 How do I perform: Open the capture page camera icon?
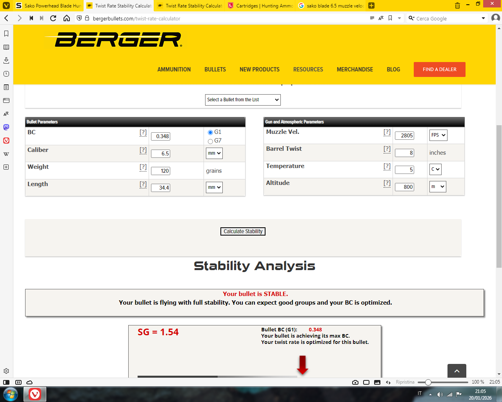pos(355,382)
